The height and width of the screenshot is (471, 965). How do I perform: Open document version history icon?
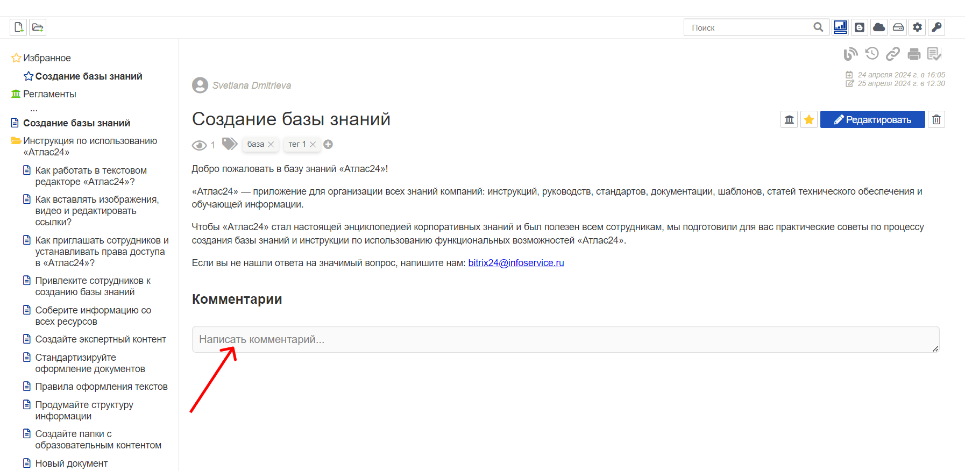pos(872,54)
